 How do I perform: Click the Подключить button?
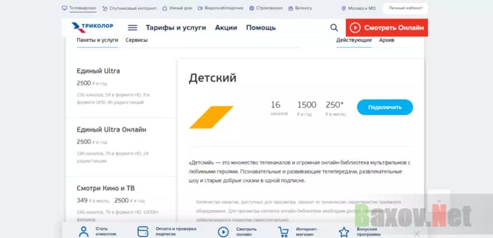385,107
